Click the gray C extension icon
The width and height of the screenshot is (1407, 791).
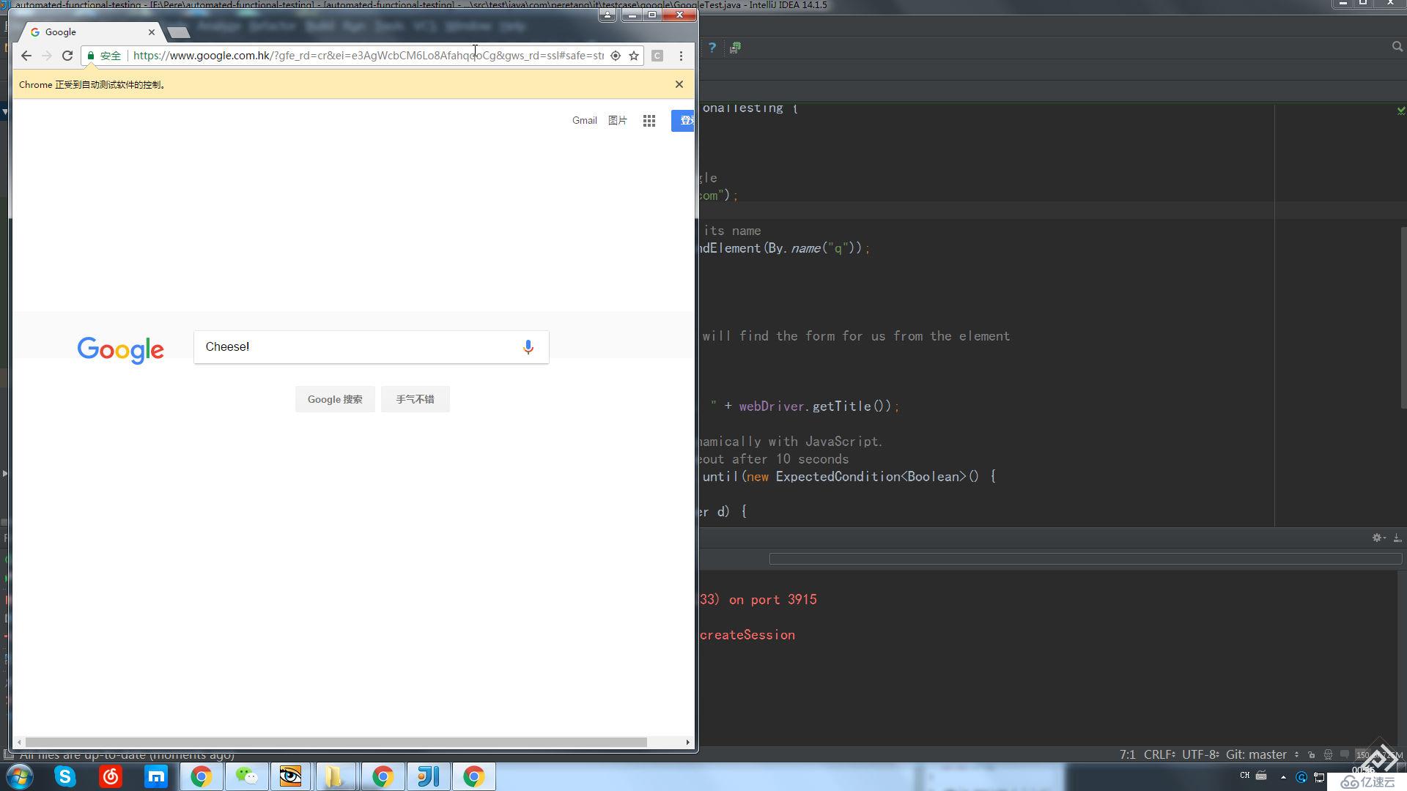tap(657, 56)
